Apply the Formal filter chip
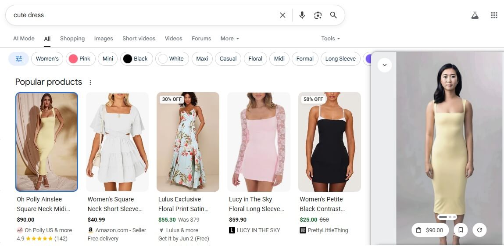This screenshot has height=251, width=504. point(305,59)
